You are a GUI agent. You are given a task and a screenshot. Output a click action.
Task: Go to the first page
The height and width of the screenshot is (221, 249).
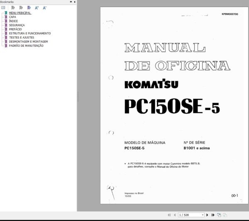point(169,215)
